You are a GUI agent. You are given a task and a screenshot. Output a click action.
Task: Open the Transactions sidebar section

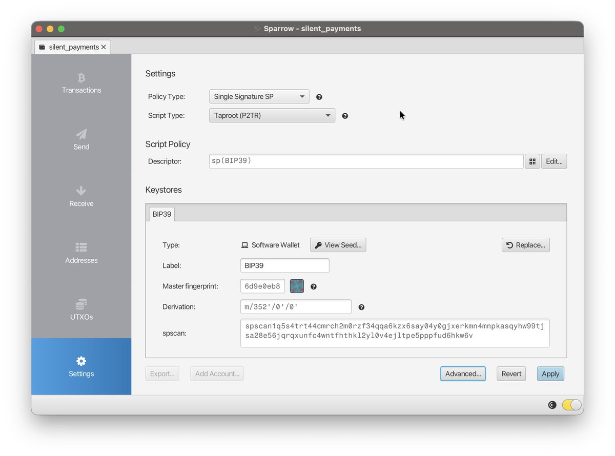81,83
